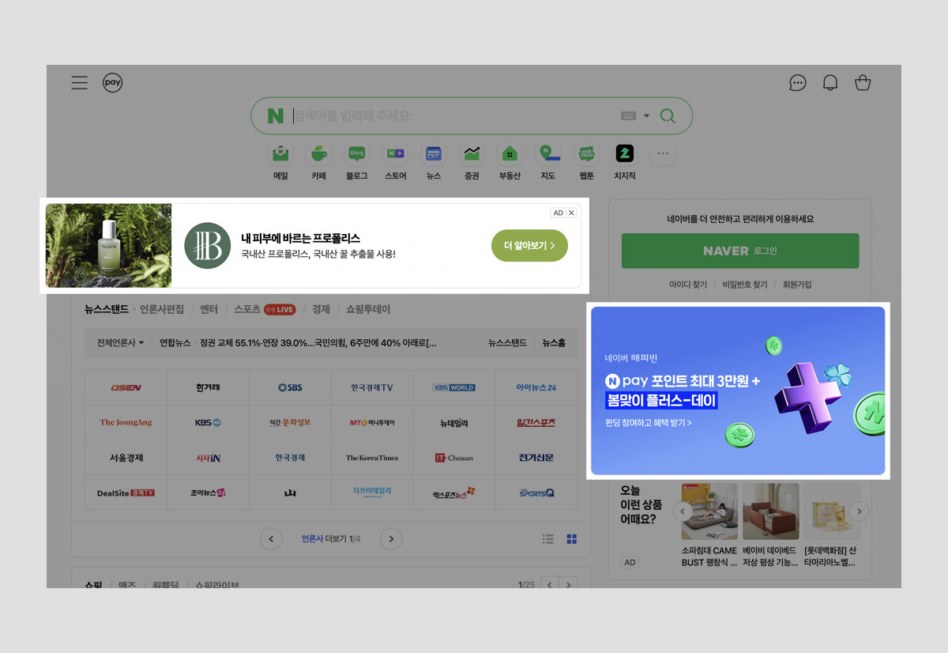Show more services with ellipsis icon
Image resolution: width=948 pixels, height=653 pixels.
coord(663,154)
